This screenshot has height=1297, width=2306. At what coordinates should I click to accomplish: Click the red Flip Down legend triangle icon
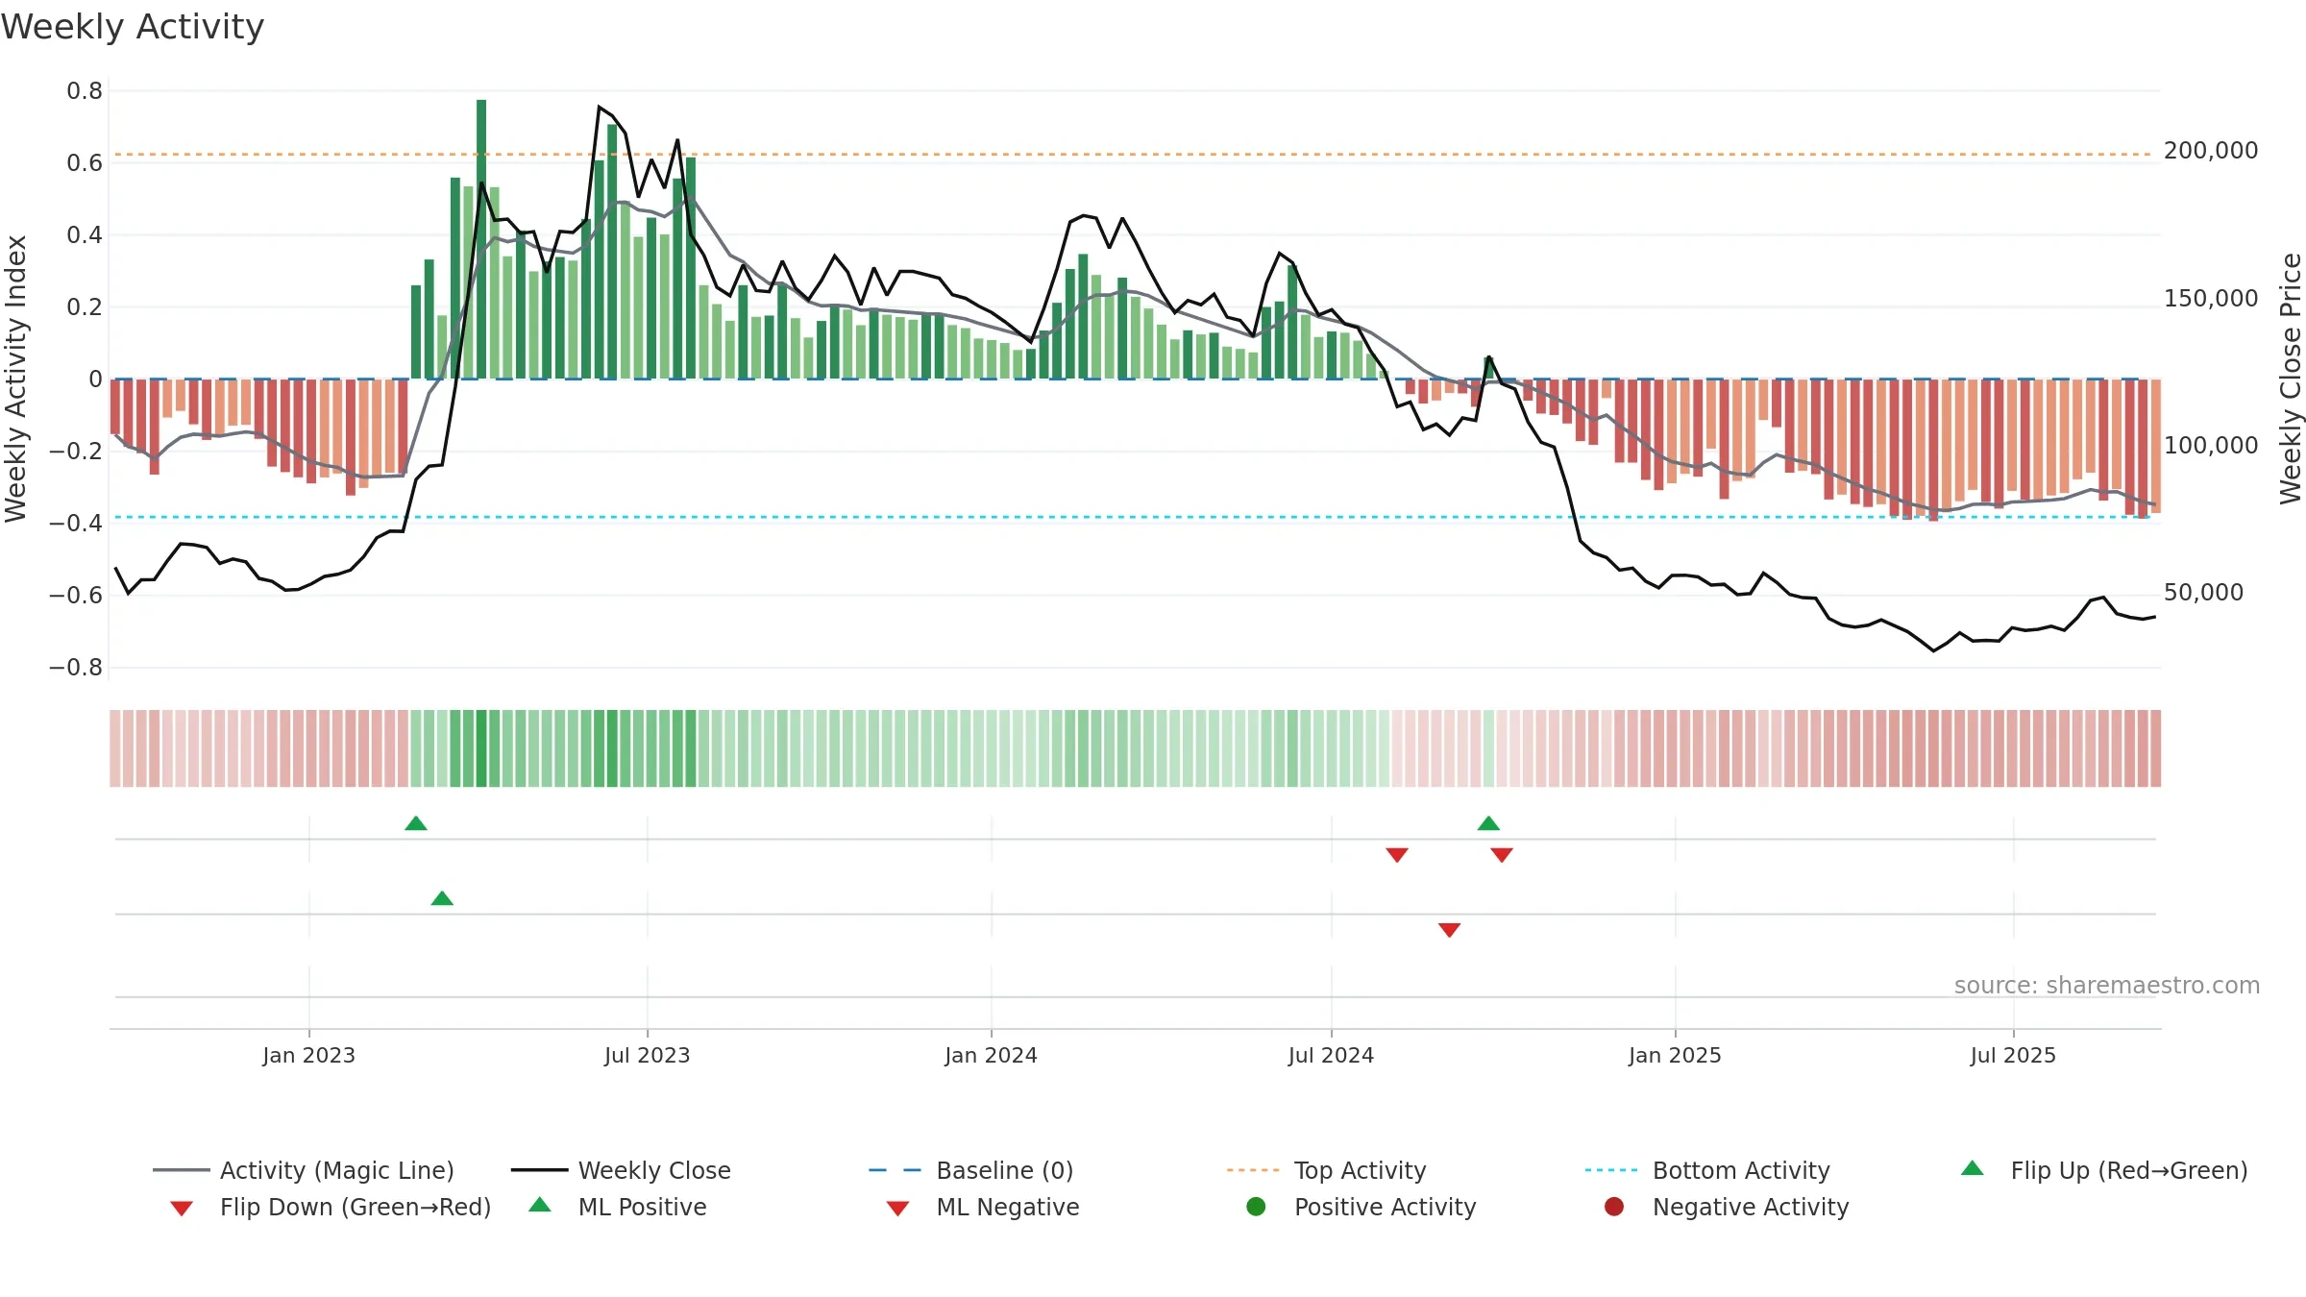click(x=182, y=1209)
